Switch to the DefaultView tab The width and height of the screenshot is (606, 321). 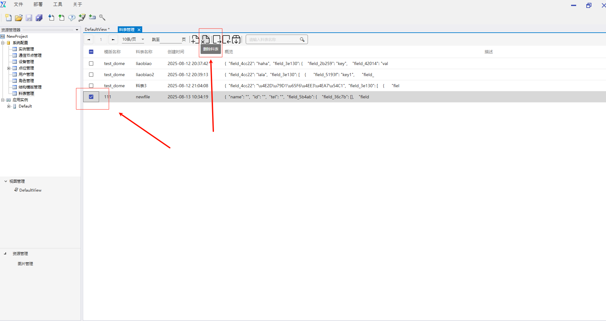coord(96,29)
